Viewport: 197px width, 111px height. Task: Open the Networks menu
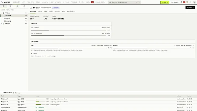[58, 2]
